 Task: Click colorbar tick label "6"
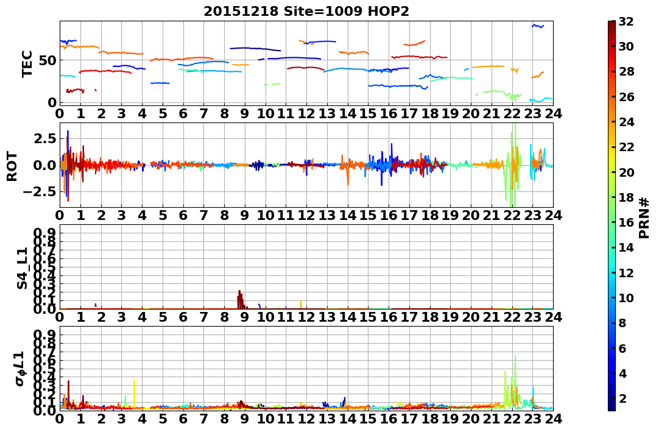click(x=622, y=348)
